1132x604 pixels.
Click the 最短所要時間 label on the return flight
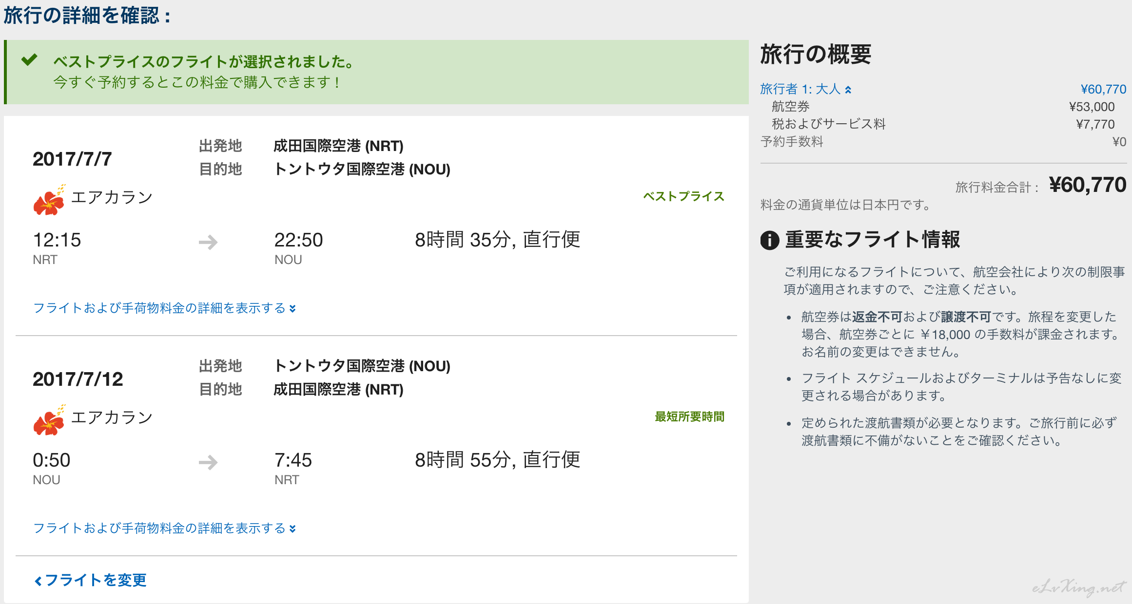pos(689,416)
